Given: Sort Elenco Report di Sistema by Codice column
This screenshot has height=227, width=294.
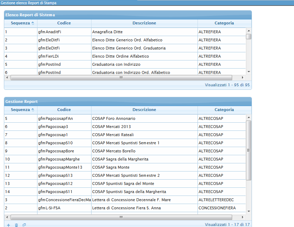Looking at the screenshot, I should [x=64, y=23].
